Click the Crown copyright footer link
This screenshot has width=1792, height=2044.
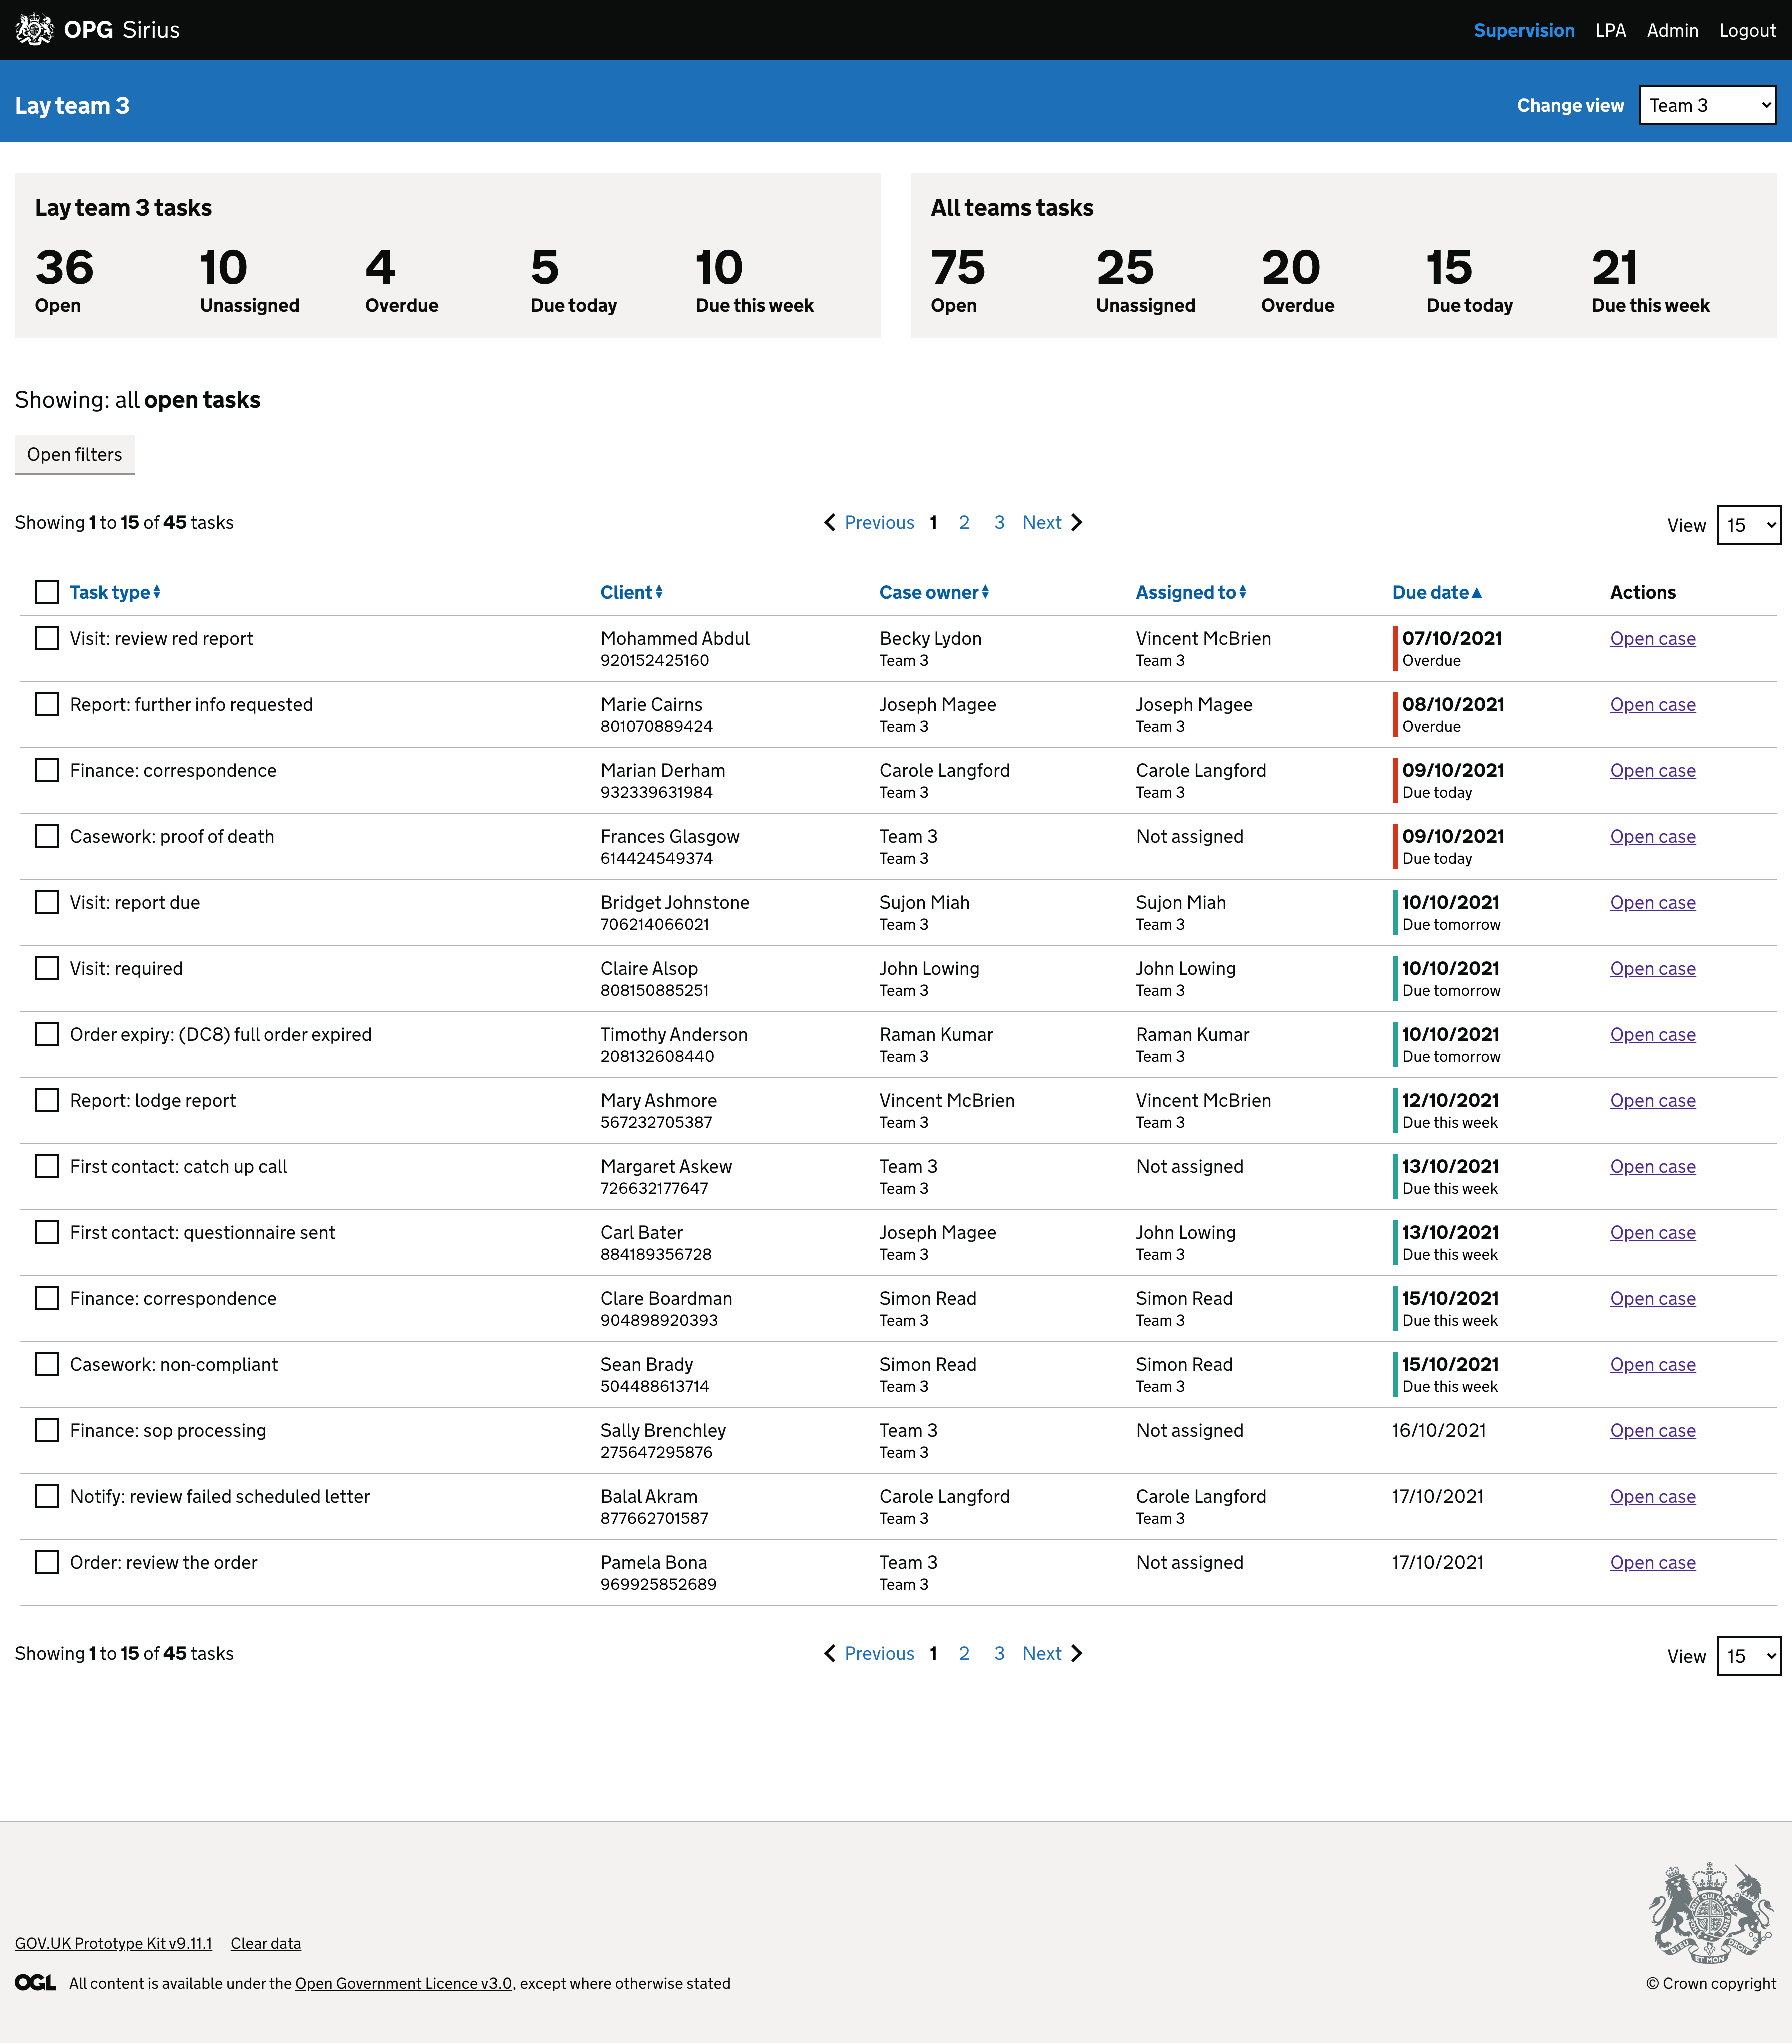[x=1711, y=1984]
